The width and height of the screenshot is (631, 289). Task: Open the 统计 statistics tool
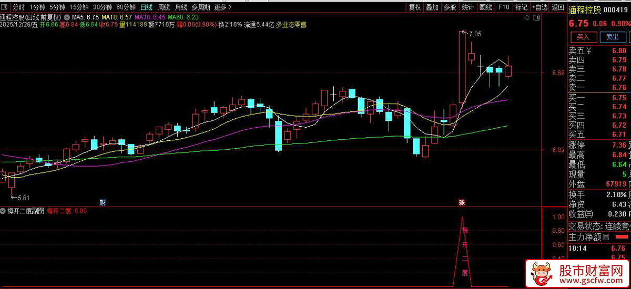467,7
